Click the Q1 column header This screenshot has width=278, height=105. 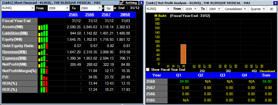click(x=178, y=75)
